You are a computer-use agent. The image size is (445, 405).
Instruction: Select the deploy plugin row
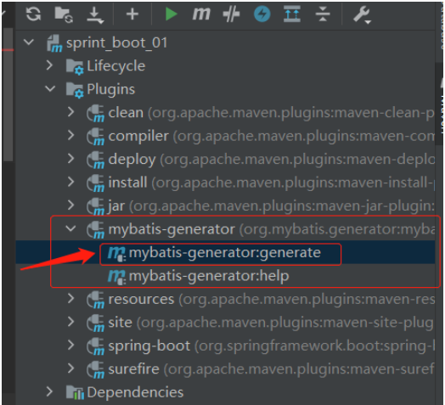pyautogui.click(x=225, y=160)
